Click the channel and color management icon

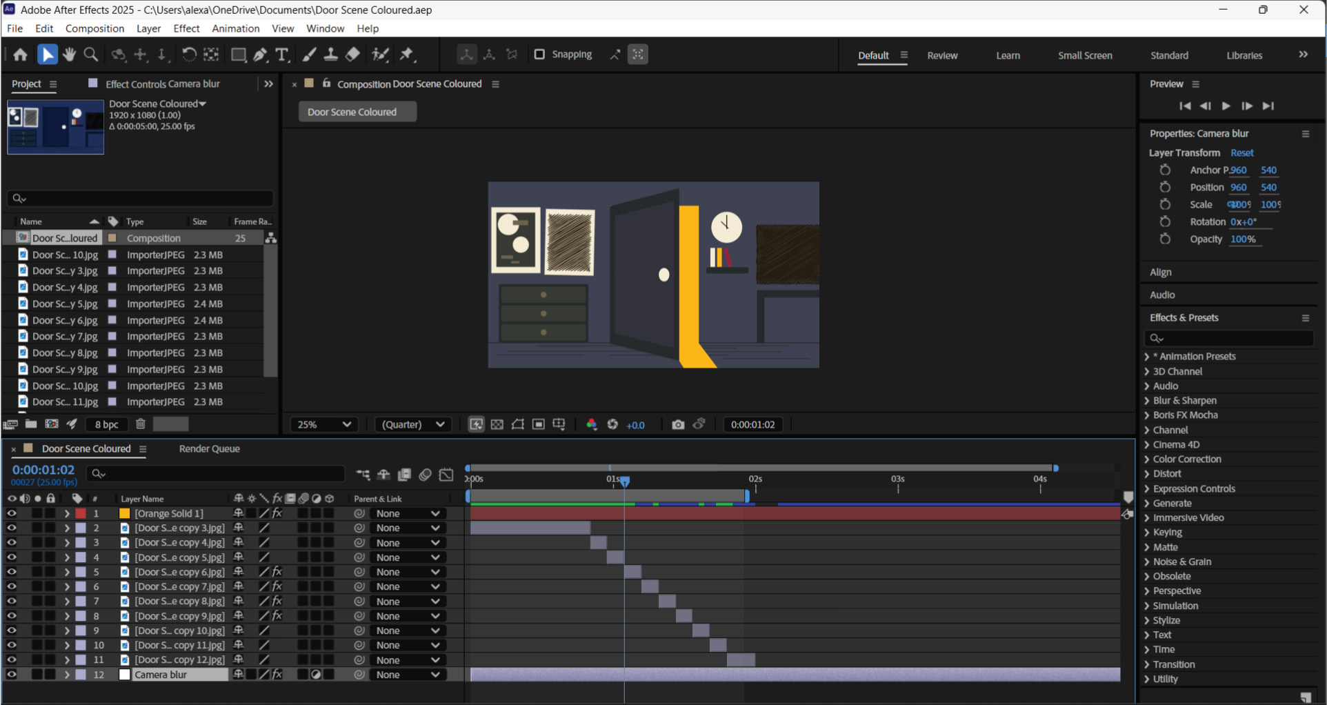(591, 424)
